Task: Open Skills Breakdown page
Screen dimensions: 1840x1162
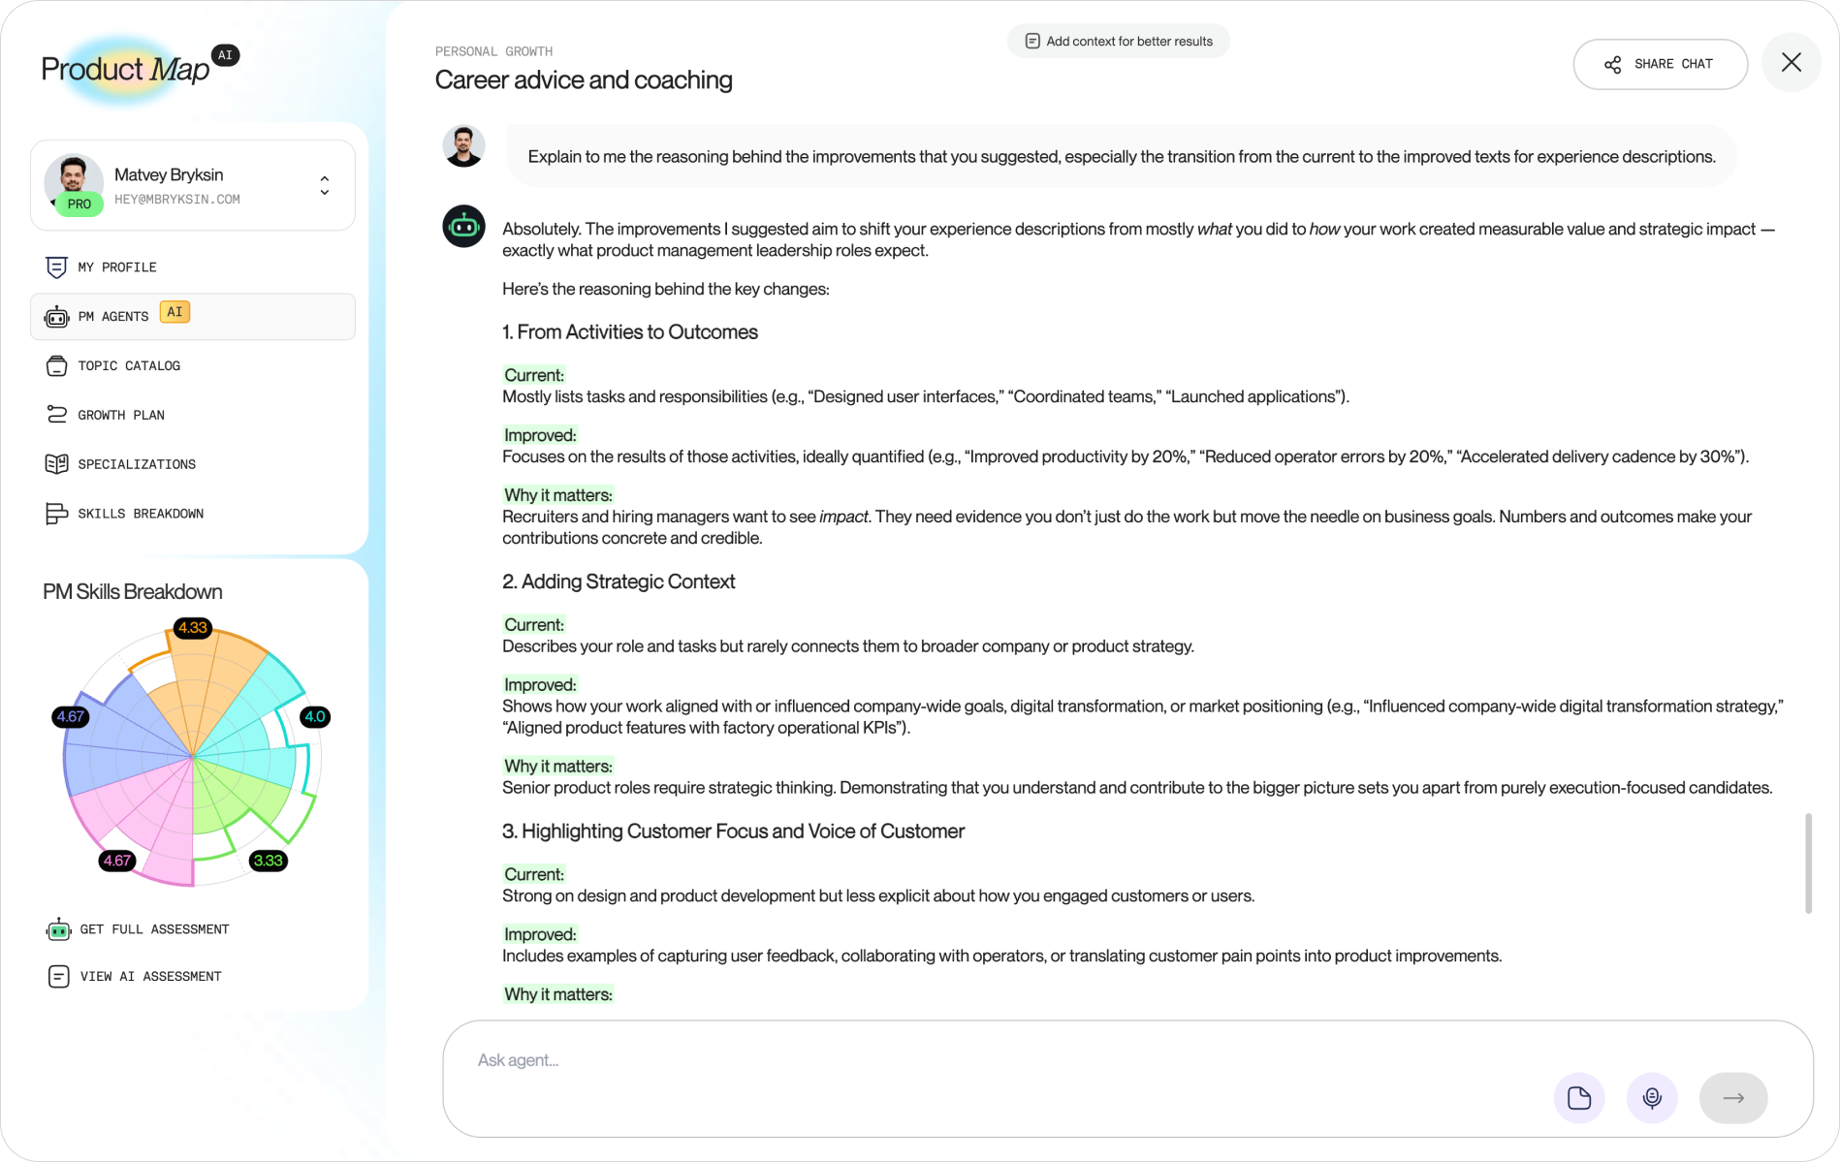Action: (x=193, y=514)
